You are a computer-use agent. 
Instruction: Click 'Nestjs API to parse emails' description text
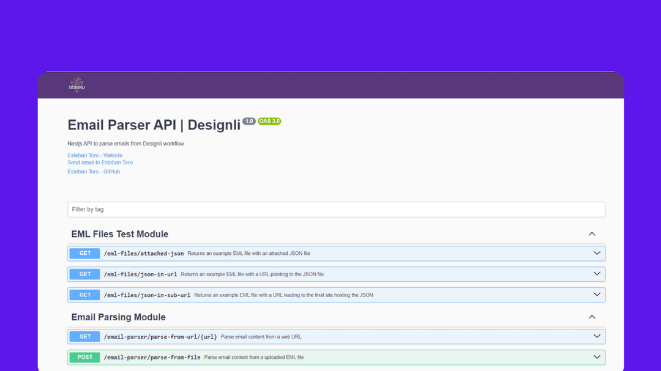pyautogui.click(x=125, y=144)
